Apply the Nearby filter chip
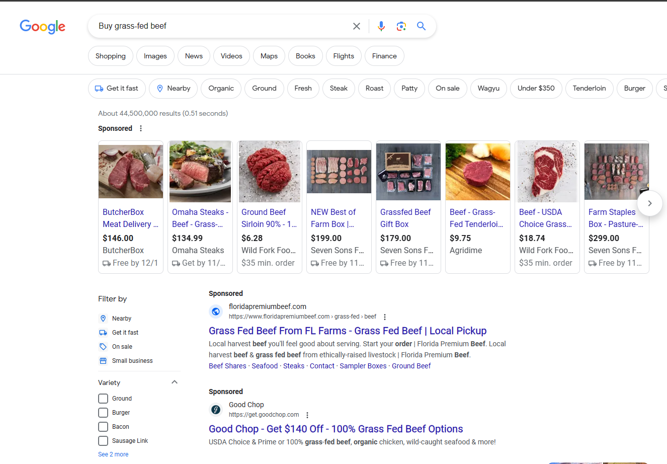This screenshot has height=464, width=667. (173, 89)
